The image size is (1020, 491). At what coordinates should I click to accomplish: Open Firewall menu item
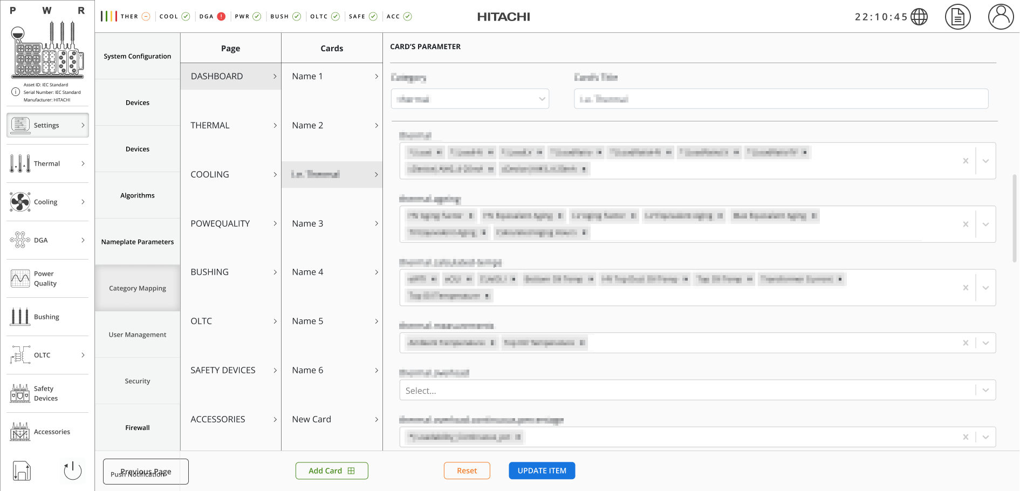pos(138,427)
